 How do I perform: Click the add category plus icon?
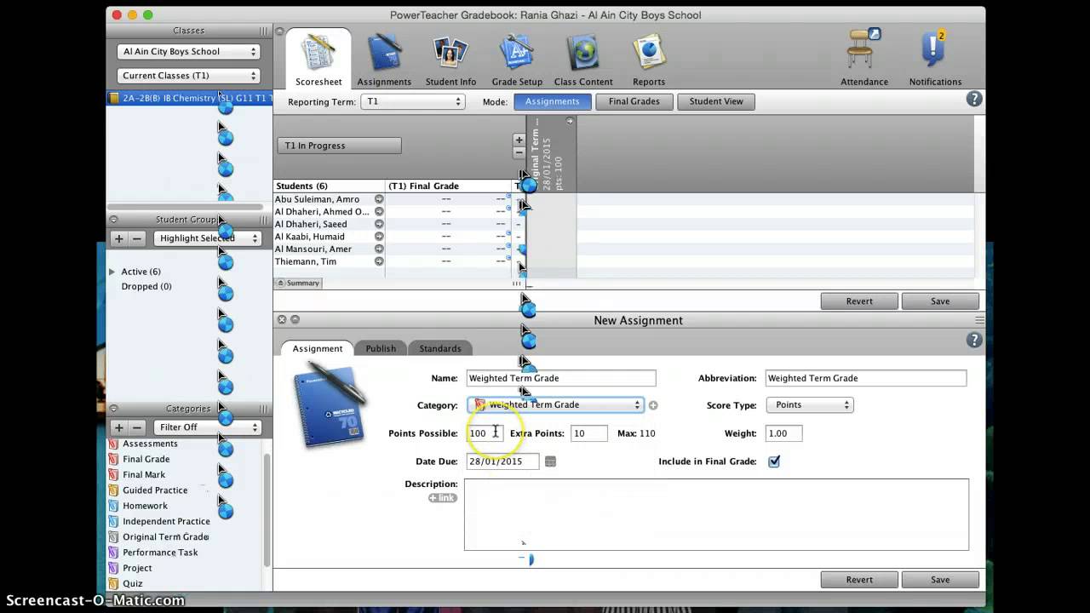point(653,405)
